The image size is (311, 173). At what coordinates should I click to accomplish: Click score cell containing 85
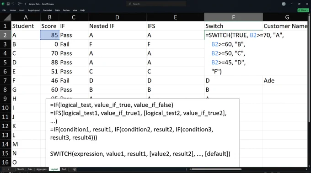click(50, 35)
